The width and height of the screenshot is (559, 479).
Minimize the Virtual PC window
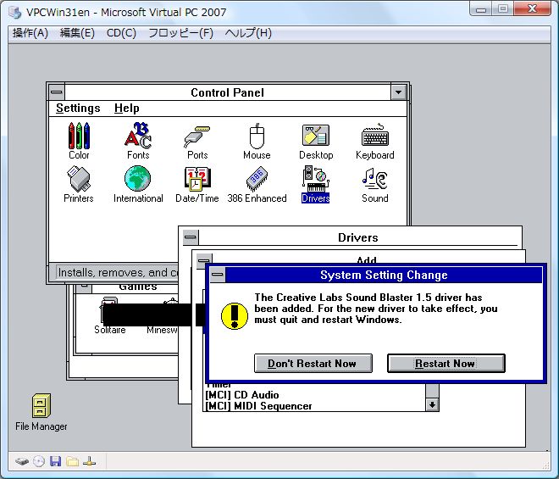point(481,9)
